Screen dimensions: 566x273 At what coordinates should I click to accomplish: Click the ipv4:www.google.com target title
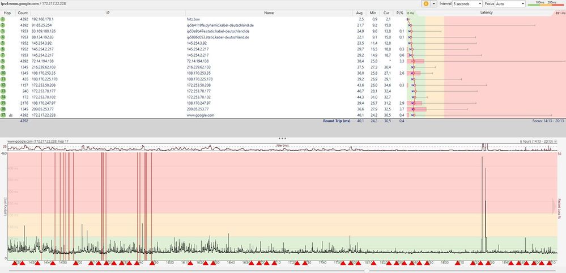point(19,3)
